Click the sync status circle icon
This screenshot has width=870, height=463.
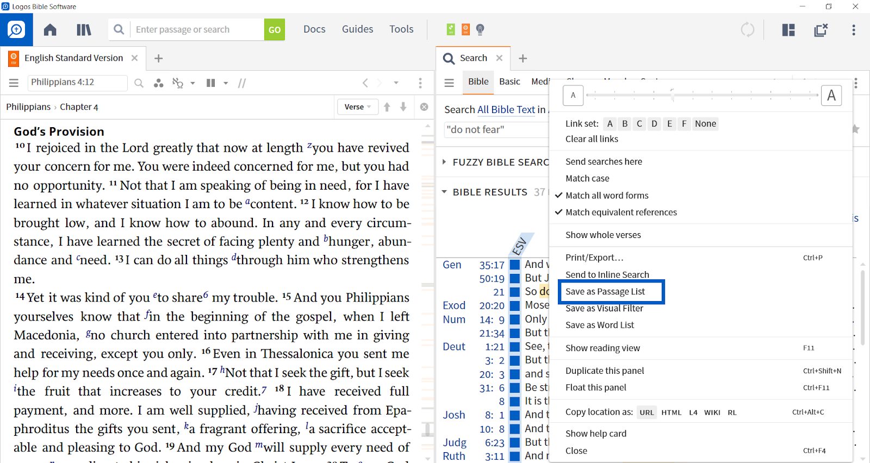pos(748,29)
